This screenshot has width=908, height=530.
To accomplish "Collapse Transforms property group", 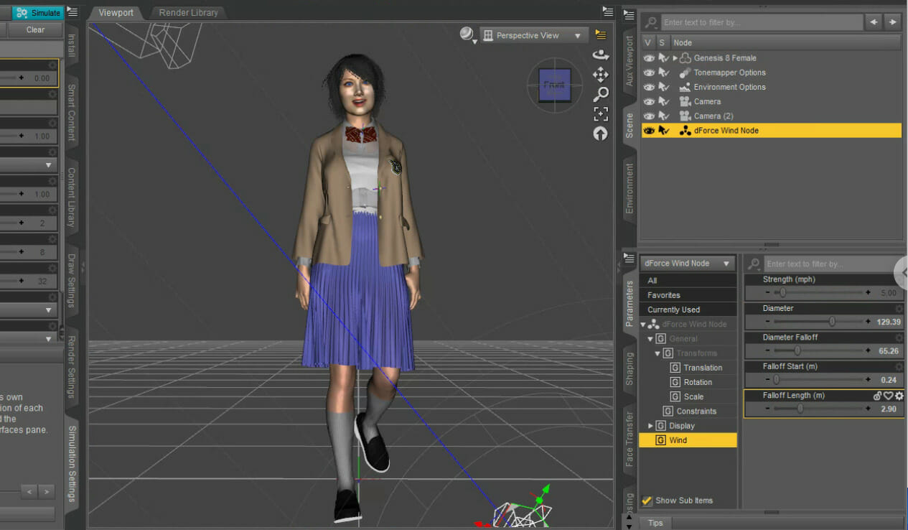I will coord(657,353).
